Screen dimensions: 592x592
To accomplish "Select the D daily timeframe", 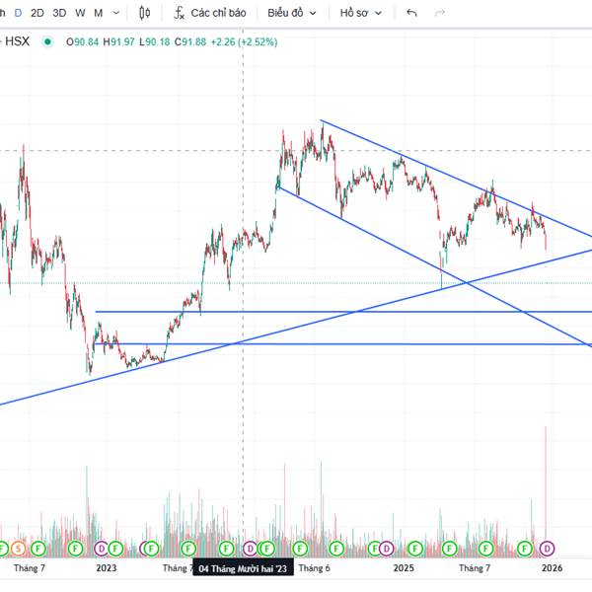I will point(18,13).
